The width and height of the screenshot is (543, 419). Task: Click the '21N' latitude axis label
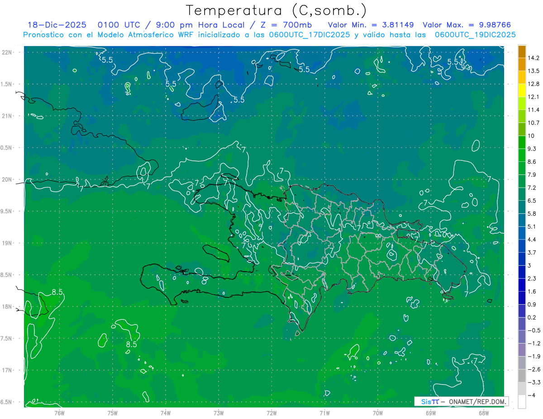point(8,116)
